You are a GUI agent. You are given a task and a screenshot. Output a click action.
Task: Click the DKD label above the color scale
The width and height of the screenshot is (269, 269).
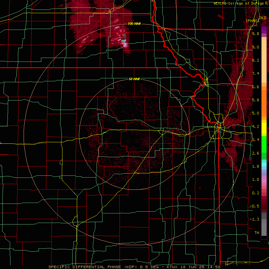(263, 18)
